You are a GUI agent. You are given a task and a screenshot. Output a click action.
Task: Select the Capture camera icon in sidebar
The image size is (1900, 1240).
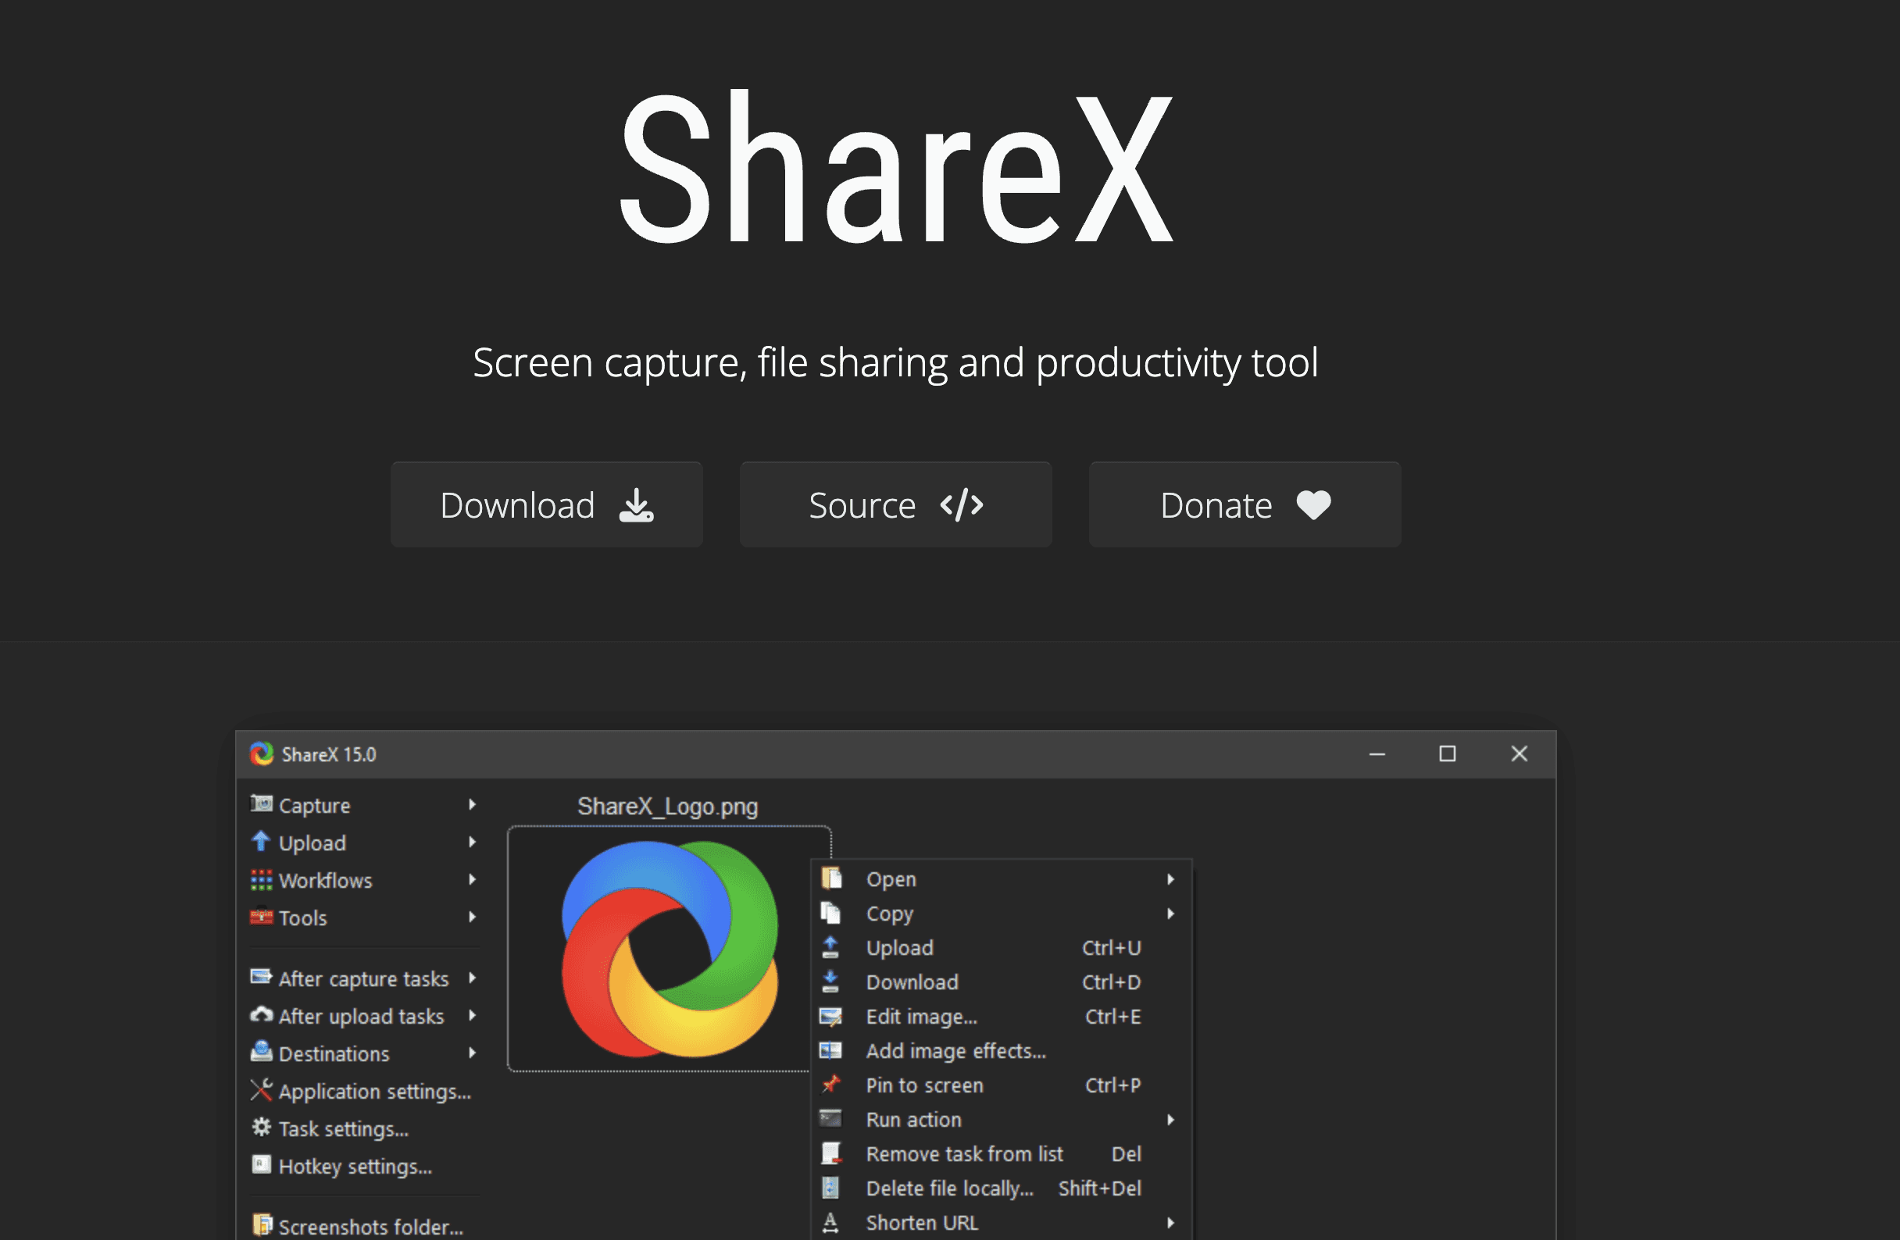261,804
